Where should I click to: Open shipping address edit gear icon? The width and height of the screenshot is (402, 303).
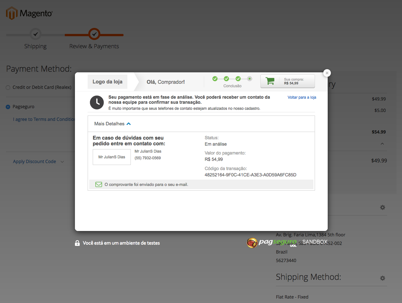tap(383, 207)
